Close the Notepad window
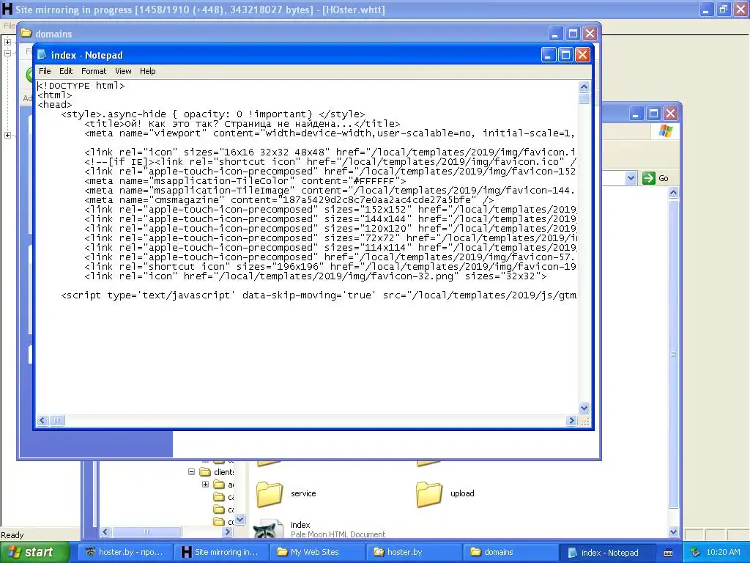Screen dimensions: 750x563 click(582, 55)
